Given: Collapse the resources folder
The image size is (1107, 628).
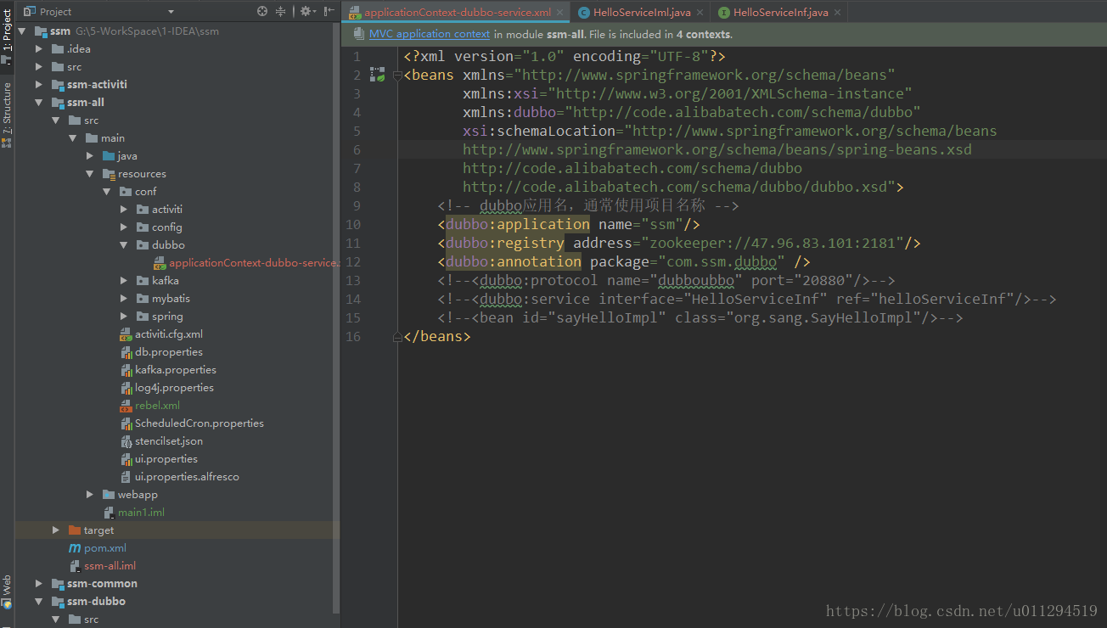Looking at the screenshot, I should tap(90, 174).
